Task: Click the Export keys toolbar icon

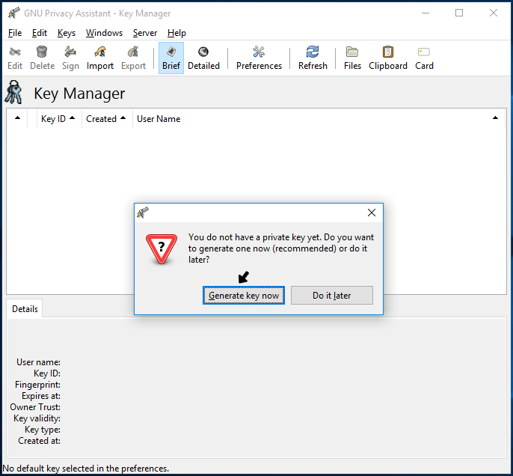Action: click(x=133, y=58)
